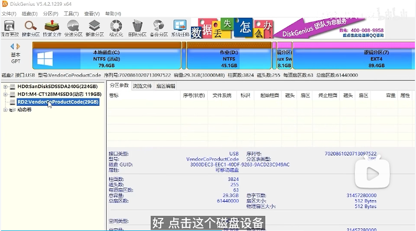This screenshot has width=416, height=231.
Task: Open the 工具(T) menu
Action: click(x=71, y=14)
